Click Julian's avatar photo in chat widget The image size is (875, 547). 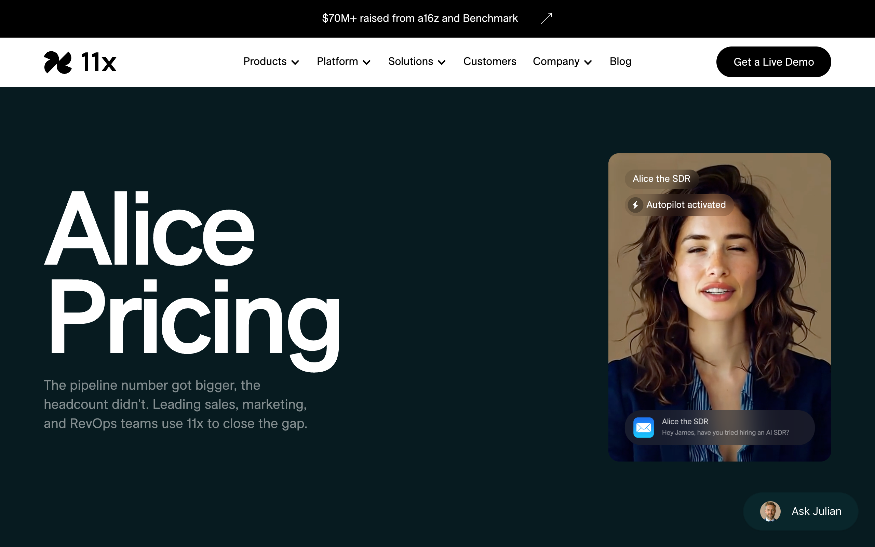(x=770, y=511)
